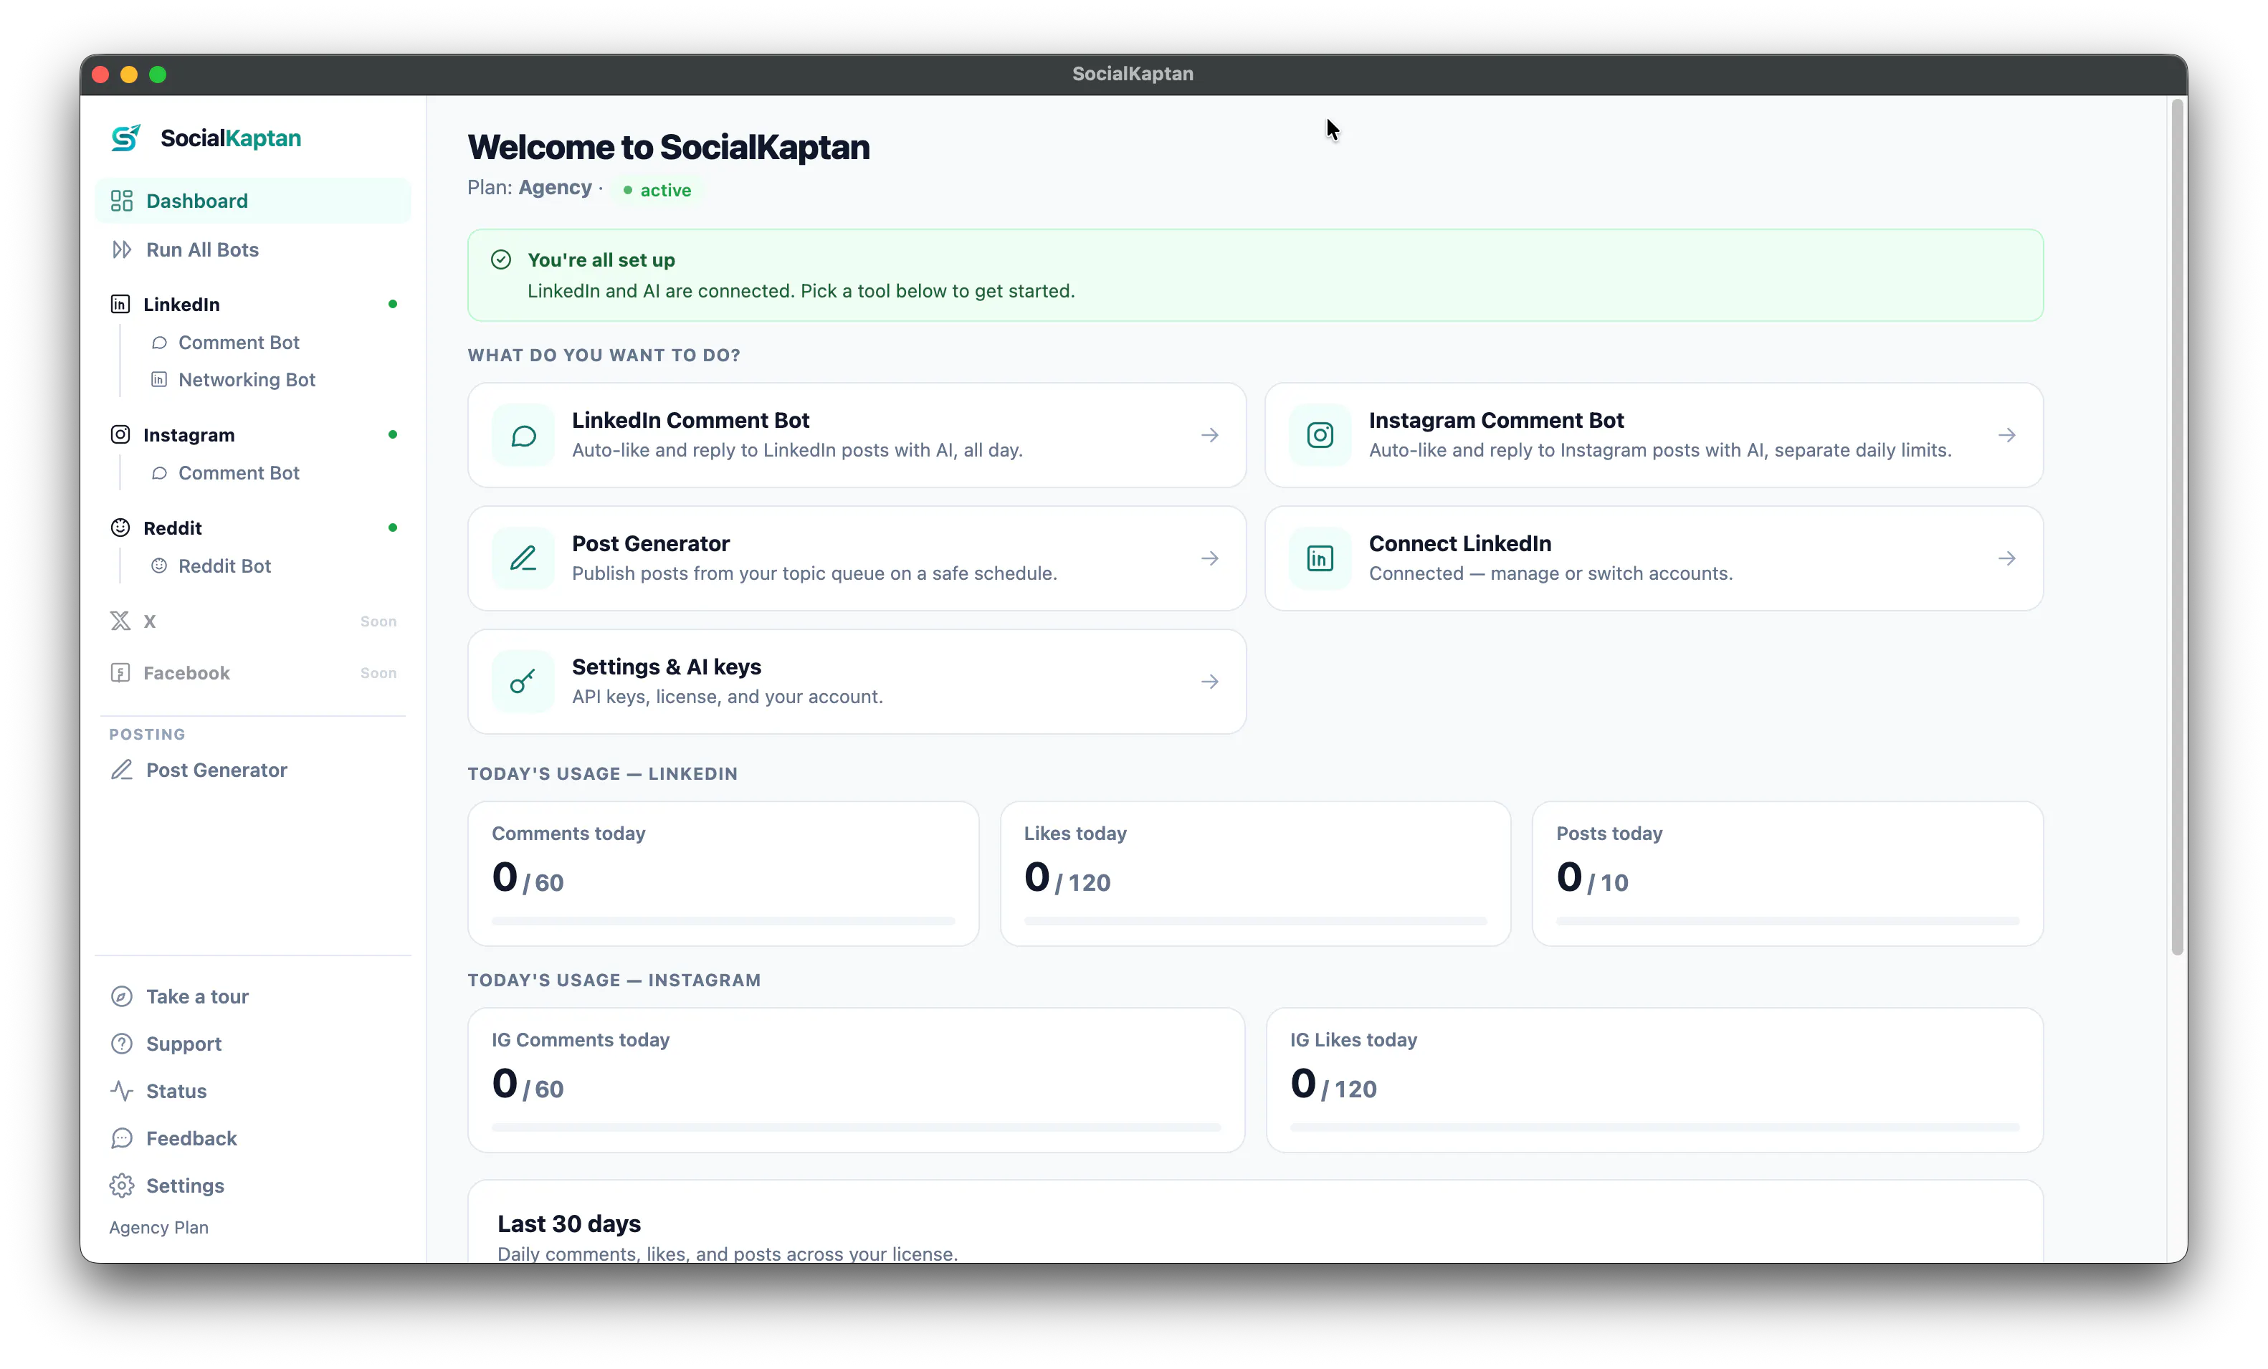
Task: Click the Agency Plan label
Action: pyautogui.click(x=158, y=1227)
